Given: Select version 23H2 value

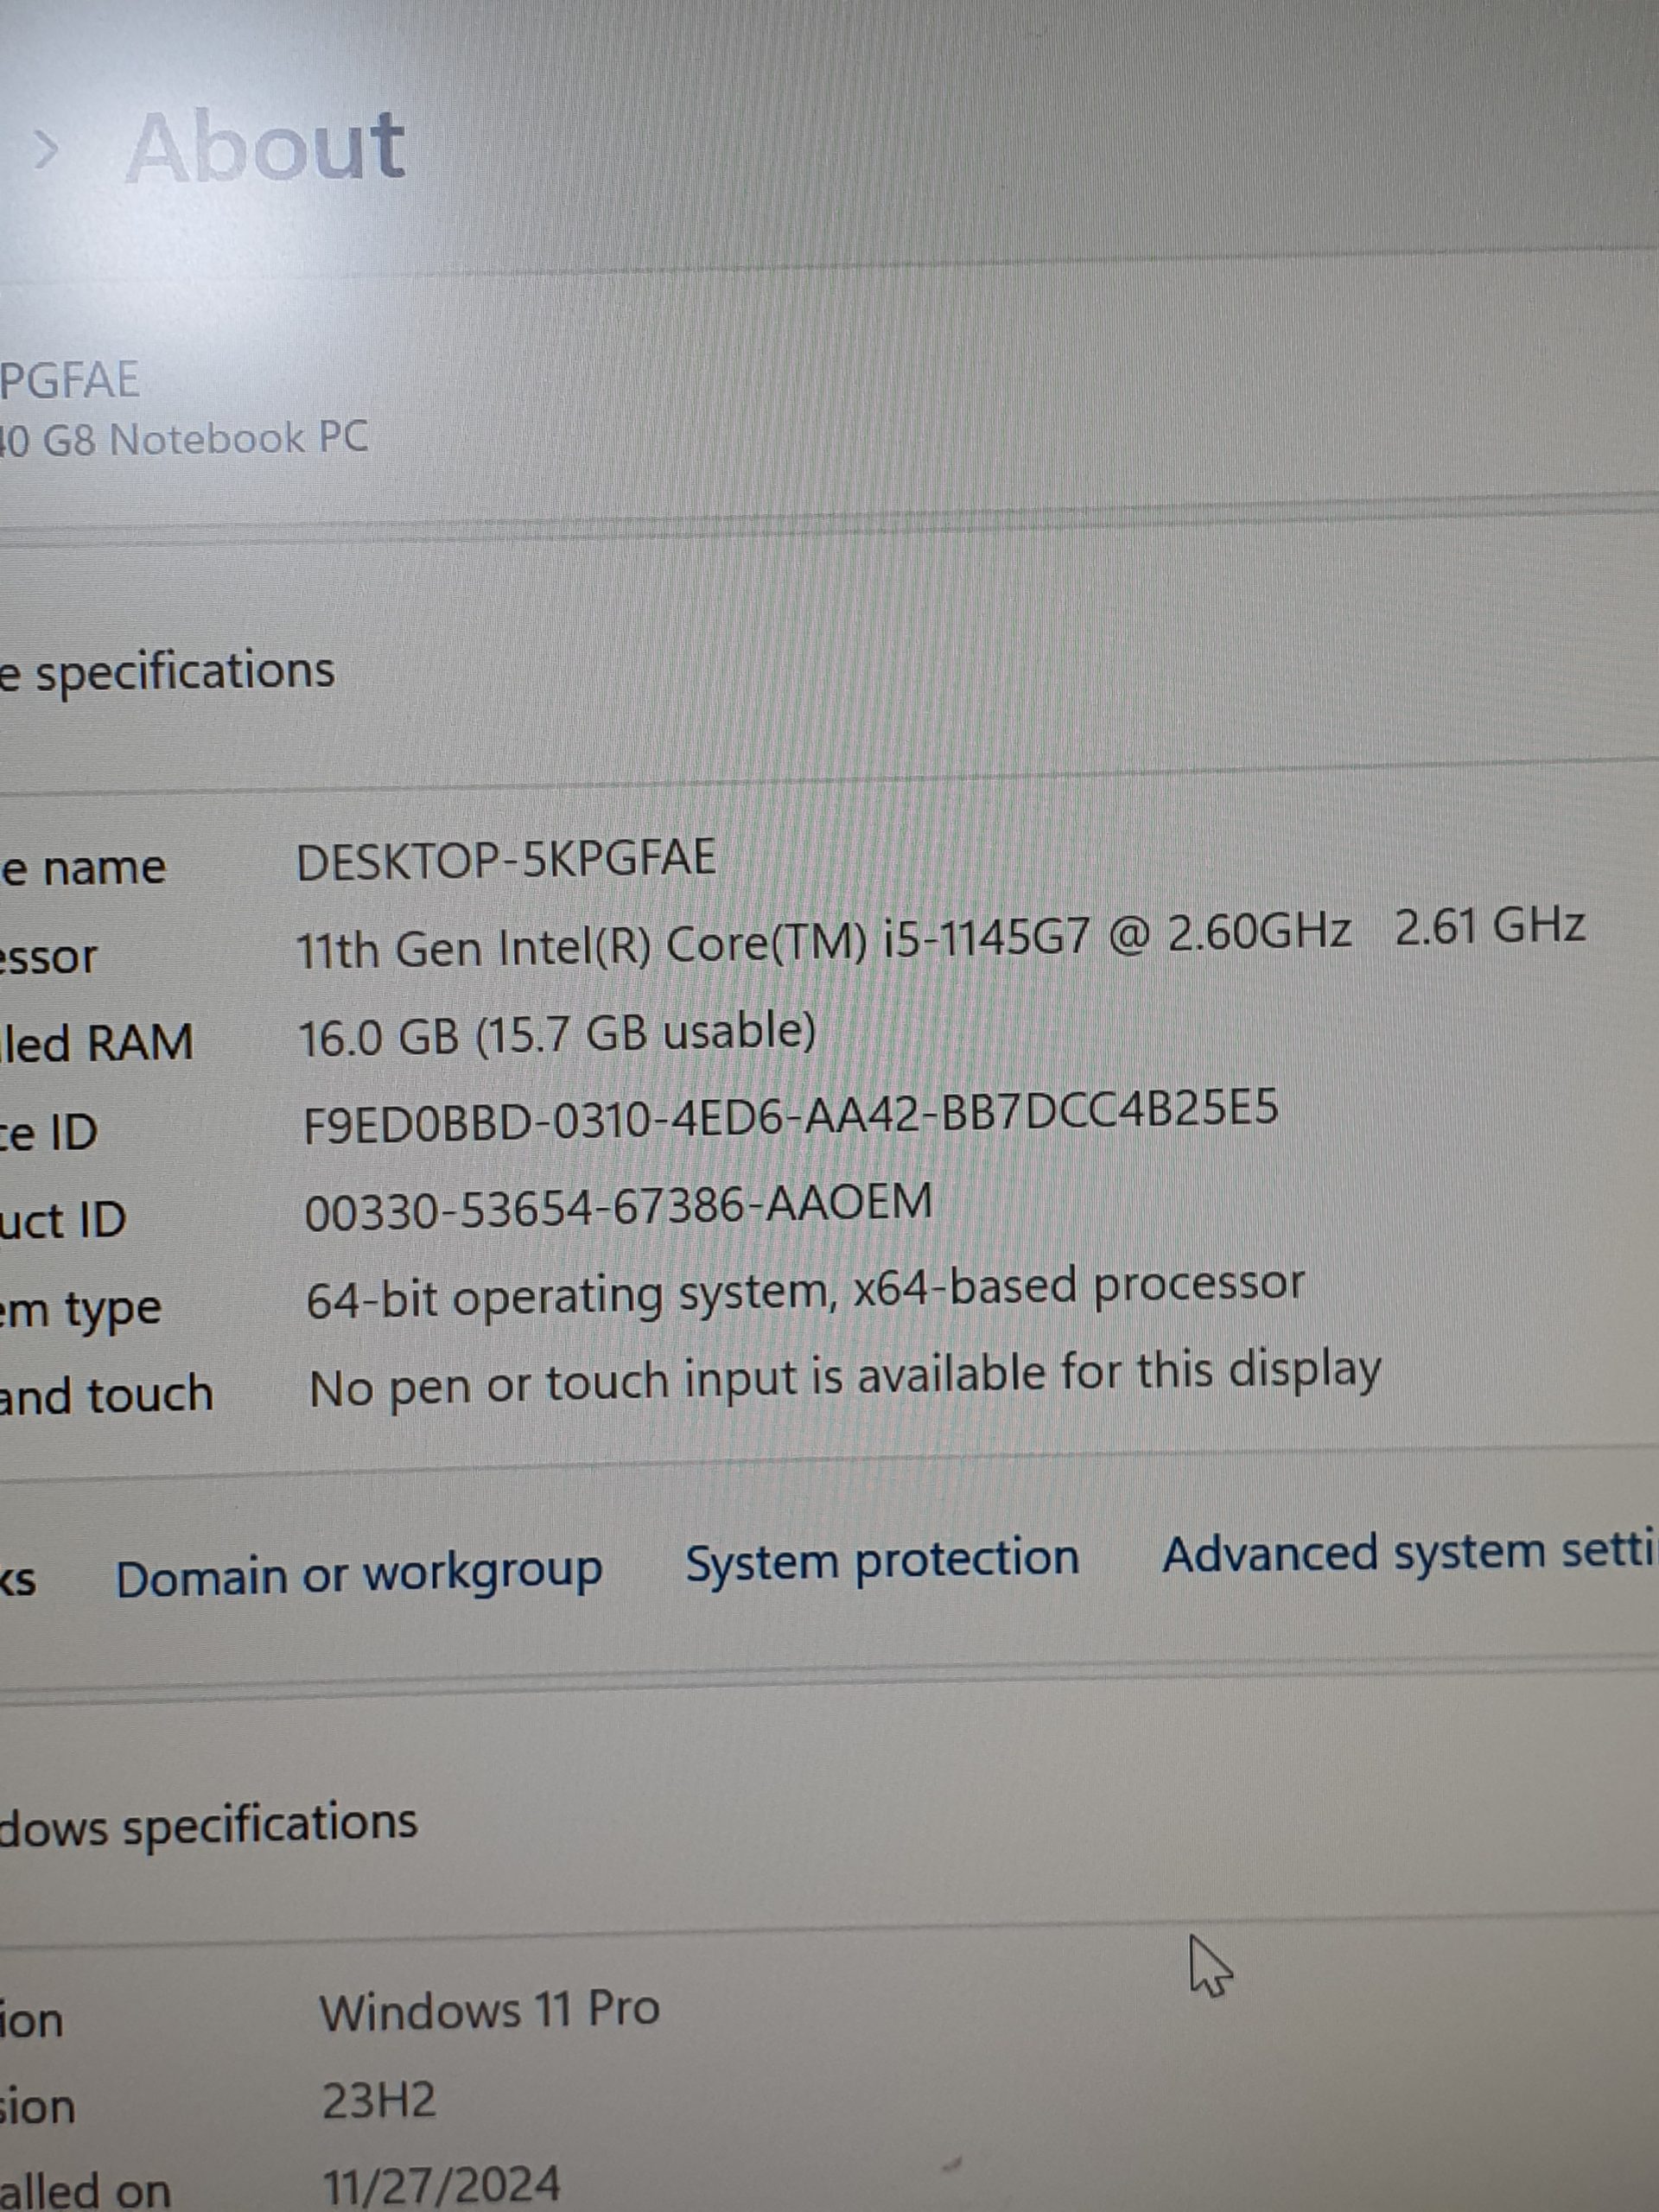Looking at the screenshot, I should click(x=379, y=2101).
